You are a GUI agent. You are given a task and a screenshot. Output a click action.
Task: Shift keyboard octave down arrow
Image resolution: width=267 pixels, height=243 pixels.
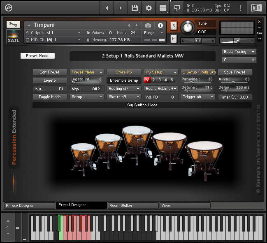(8, 234)
